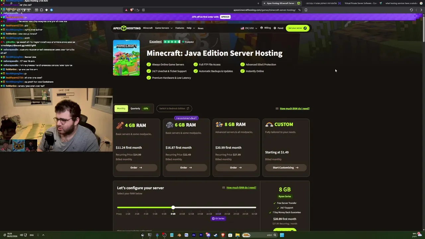This screenshot has height=239, width=425.
Task: Open Billing from the header
Action: coord(266,28)
